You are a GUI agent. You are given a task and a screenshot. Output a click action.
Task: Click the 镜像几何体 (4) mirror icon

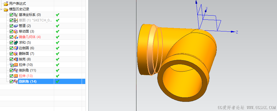tap(16, 37)
